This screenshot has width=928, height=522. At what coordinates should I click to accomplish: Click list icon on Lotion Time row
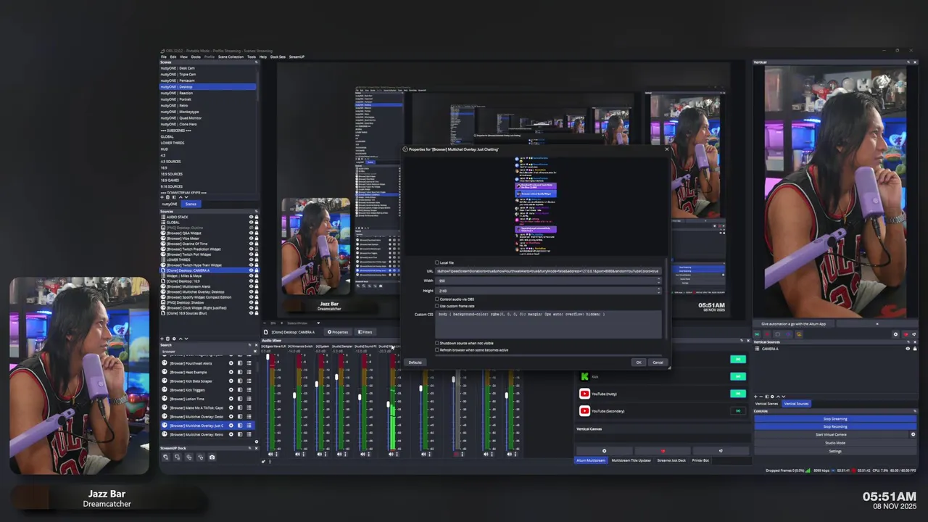[249, 399]
